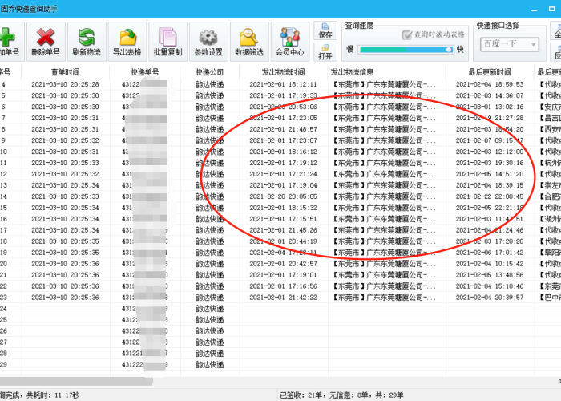Sort by 快递单号 column header

click(145, 72)
